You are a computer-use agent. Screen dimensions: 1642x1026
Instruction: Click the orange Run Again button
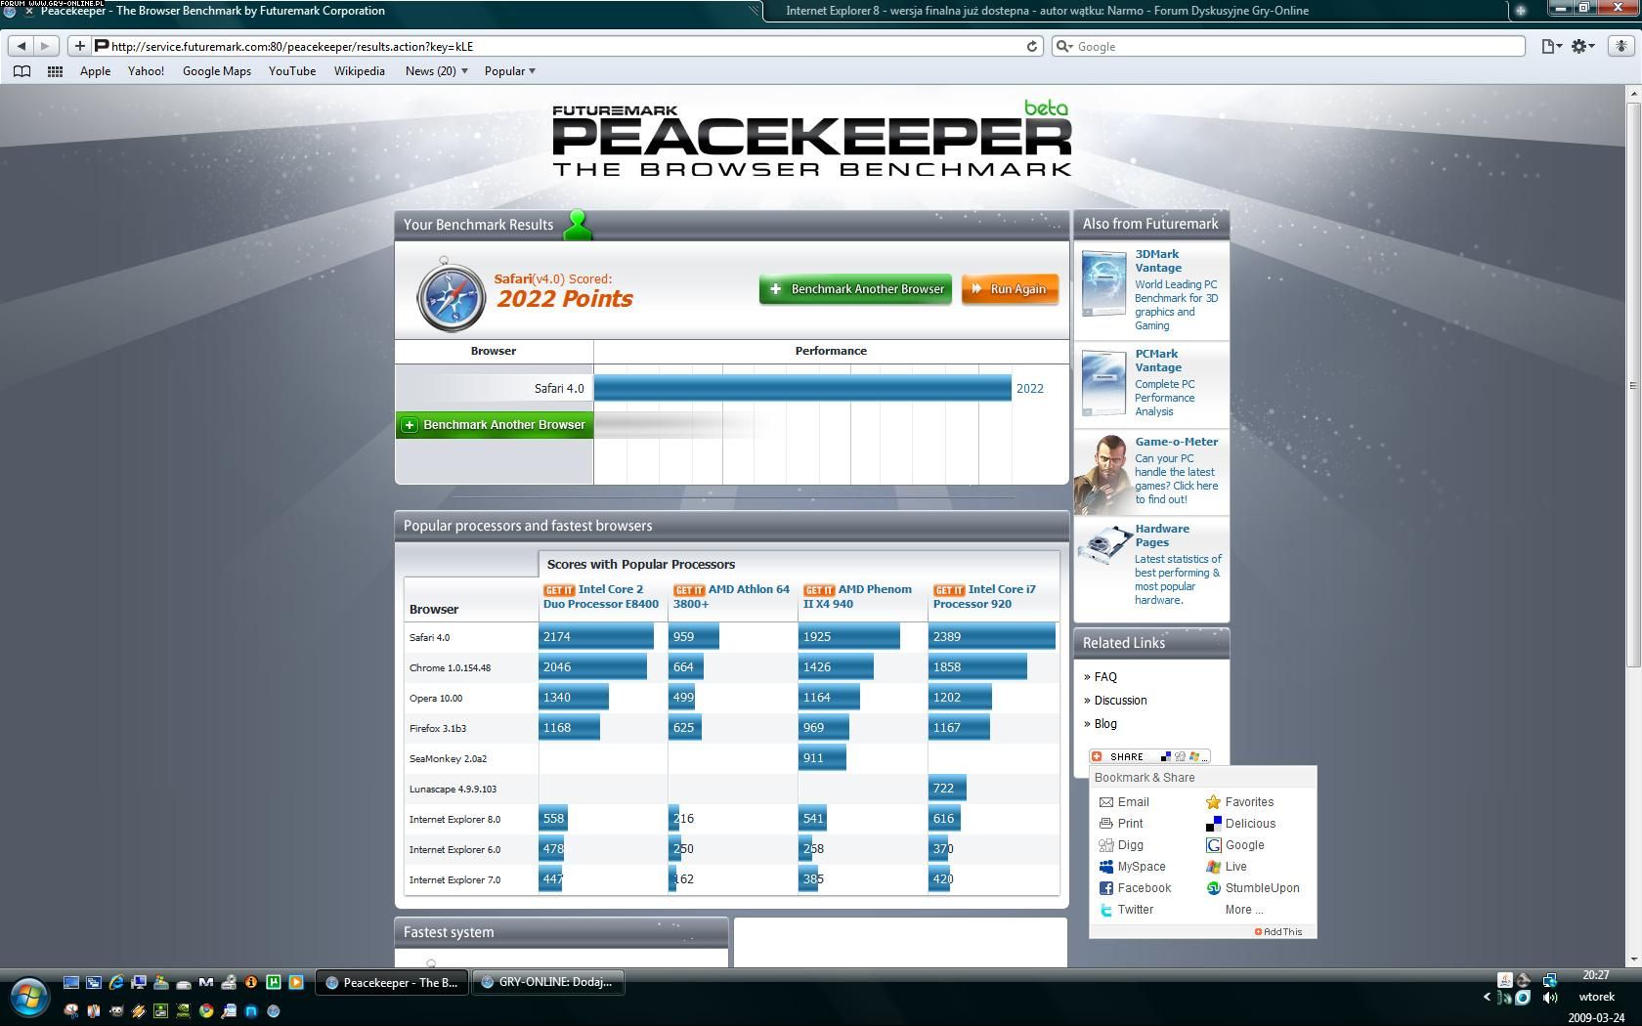tap(1010, 289)
